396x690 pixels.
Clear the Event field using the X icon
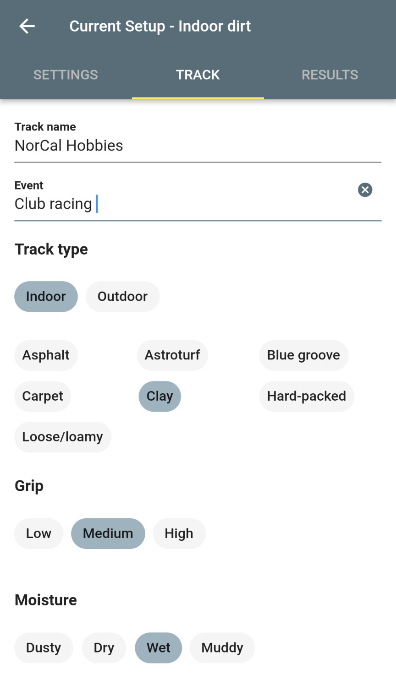[365, 190]
